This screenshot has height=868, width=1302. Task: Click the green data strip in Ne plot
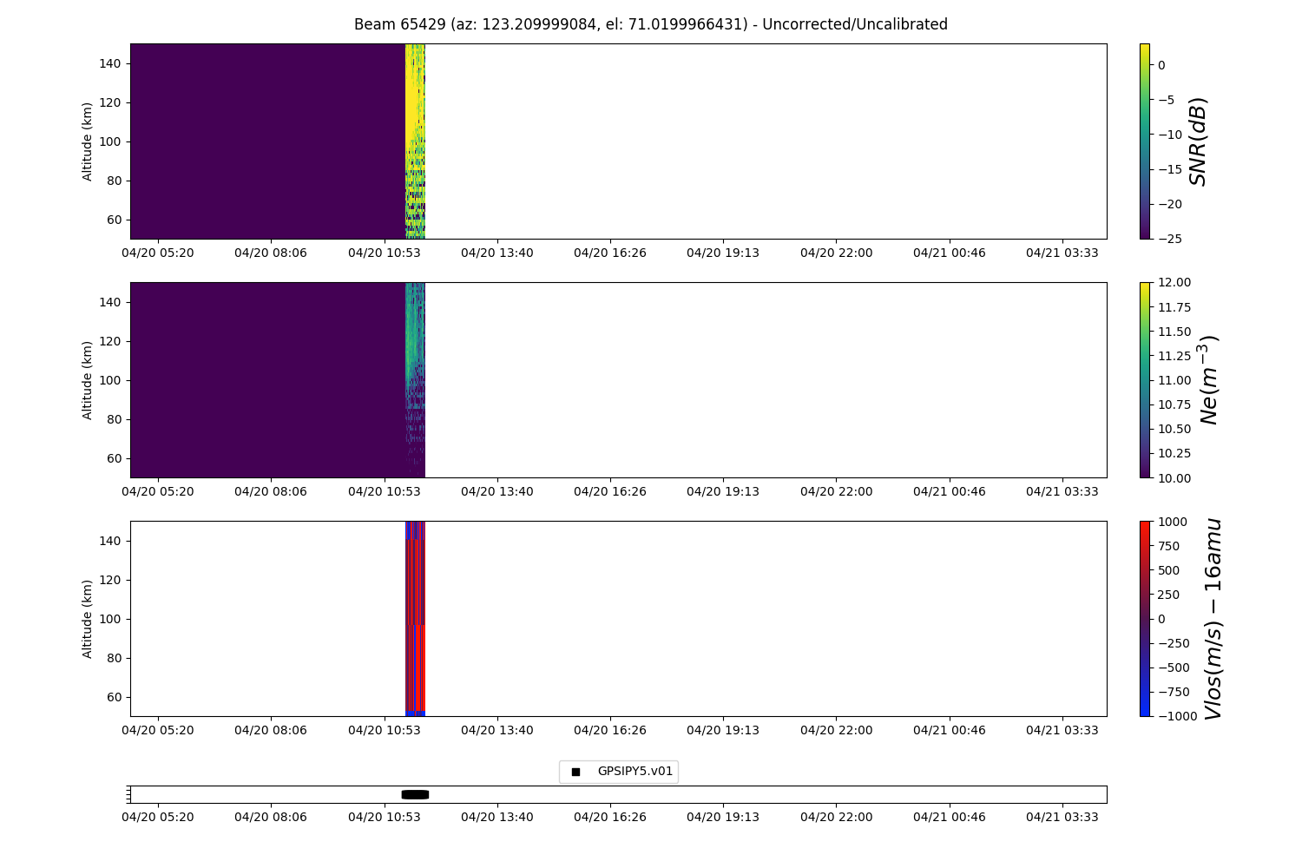pyautogui.click(x=414, y=347)
